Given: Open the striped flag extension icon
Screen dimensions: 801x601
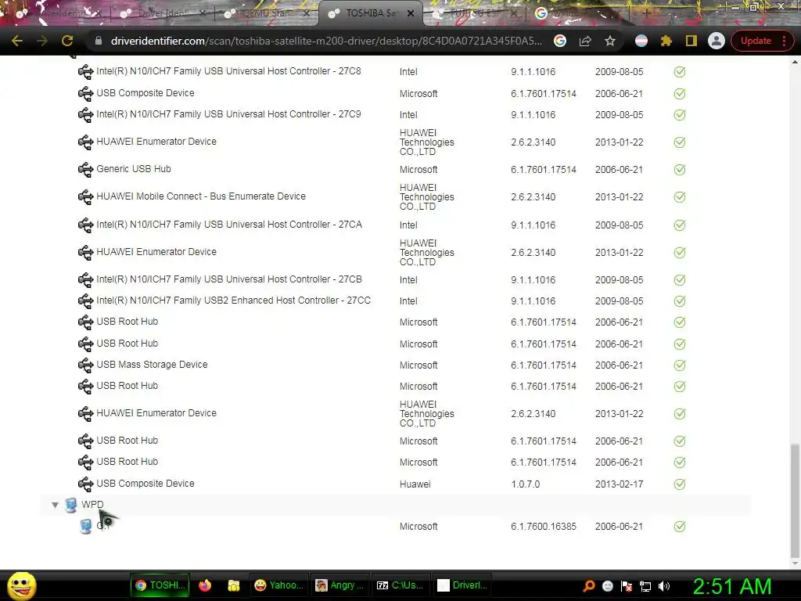Looking at the screenshot, I should [x=641, y=41].
